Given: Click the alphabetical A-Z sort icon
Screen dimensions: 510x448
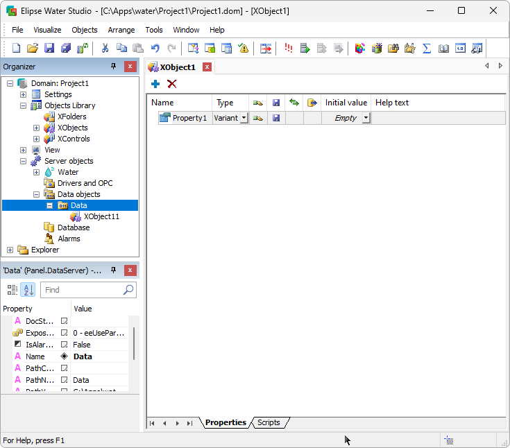Looking at the screenshot, I should tap(28, 290).
